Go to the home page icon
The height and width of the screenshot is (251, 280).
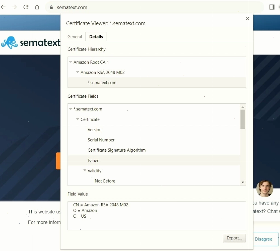point(37,7)
